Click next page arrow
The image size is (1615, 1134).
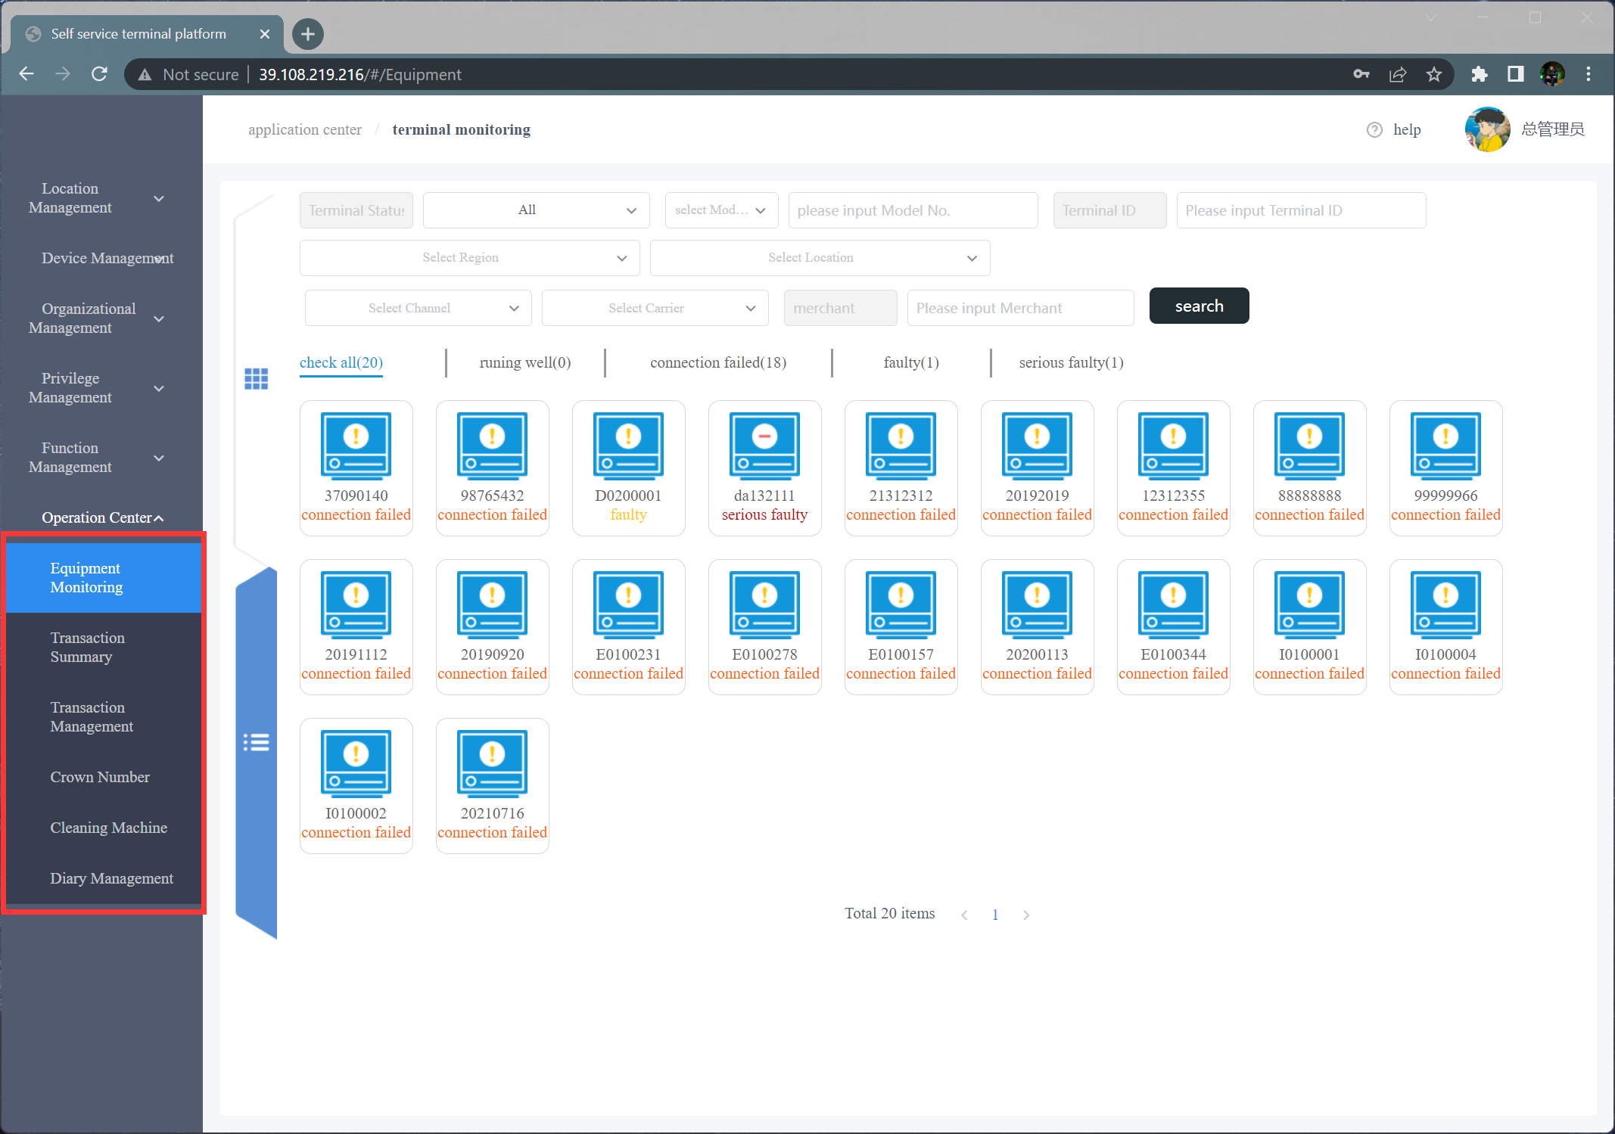pyautogui.click(x=1026, y=915)
